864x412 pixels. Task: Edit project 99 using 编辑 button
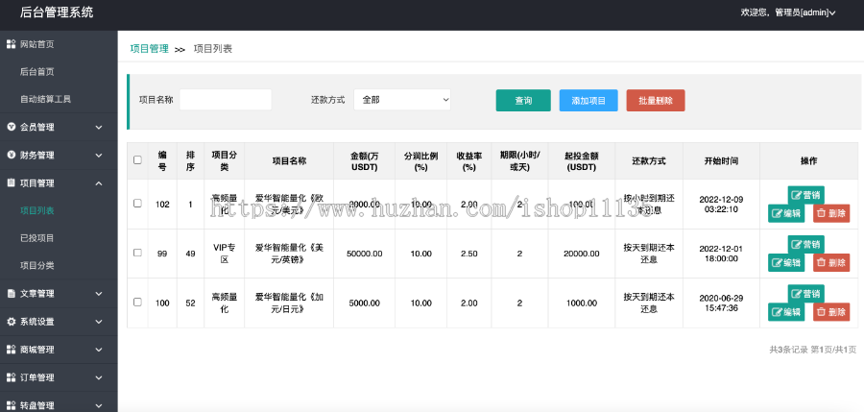coord(786,262)
